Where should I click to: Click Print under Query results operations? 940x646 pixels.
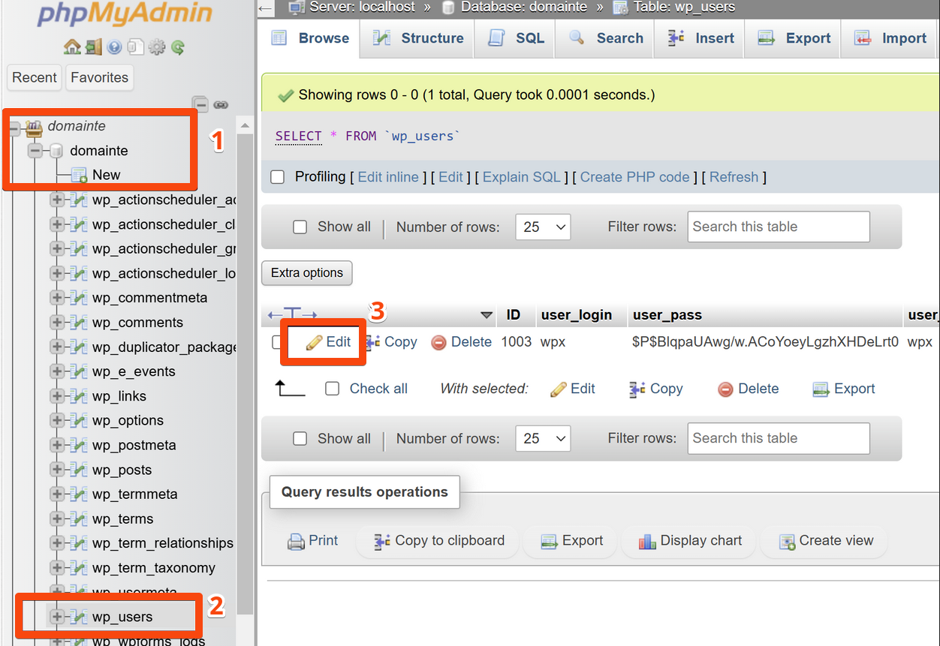(313, 541)
